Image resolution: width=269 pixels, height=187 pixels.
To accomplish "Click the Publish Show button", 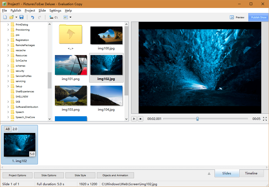I will (x=258, y=17).
